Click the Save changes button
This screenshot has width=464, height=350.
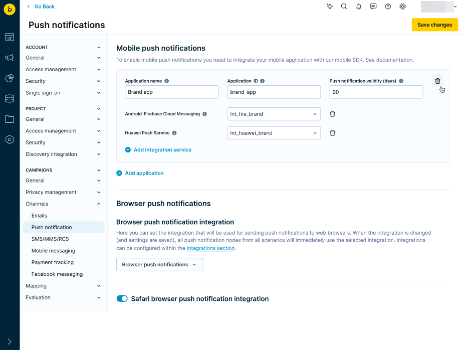[434, 25]
